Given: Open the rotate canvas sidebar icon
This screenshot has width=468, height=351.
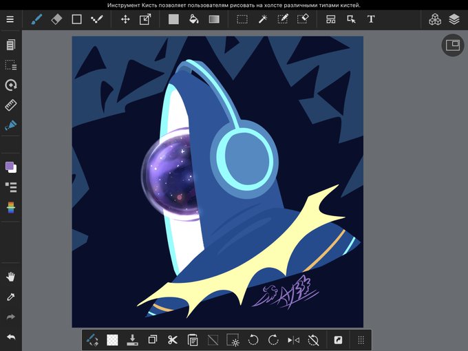Looking at the screenshot, I should pos(11,85).
